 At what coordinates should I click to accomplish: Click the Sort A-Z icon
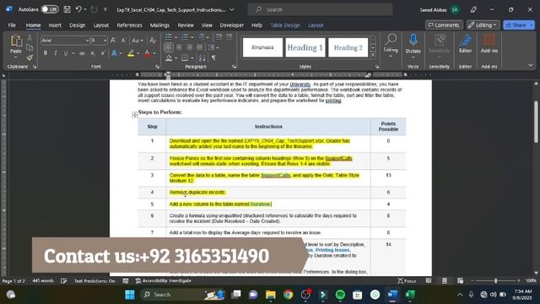click(x=202, y=58)
